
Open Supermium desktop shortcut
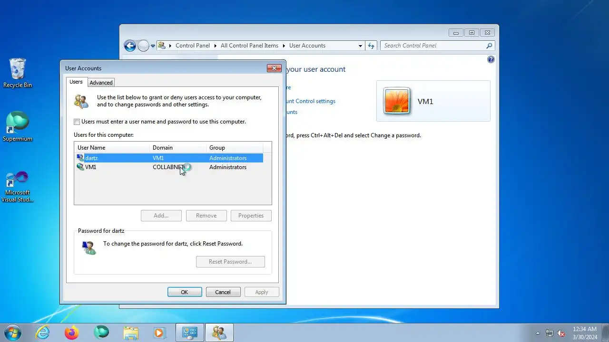[x=18, y=126]
